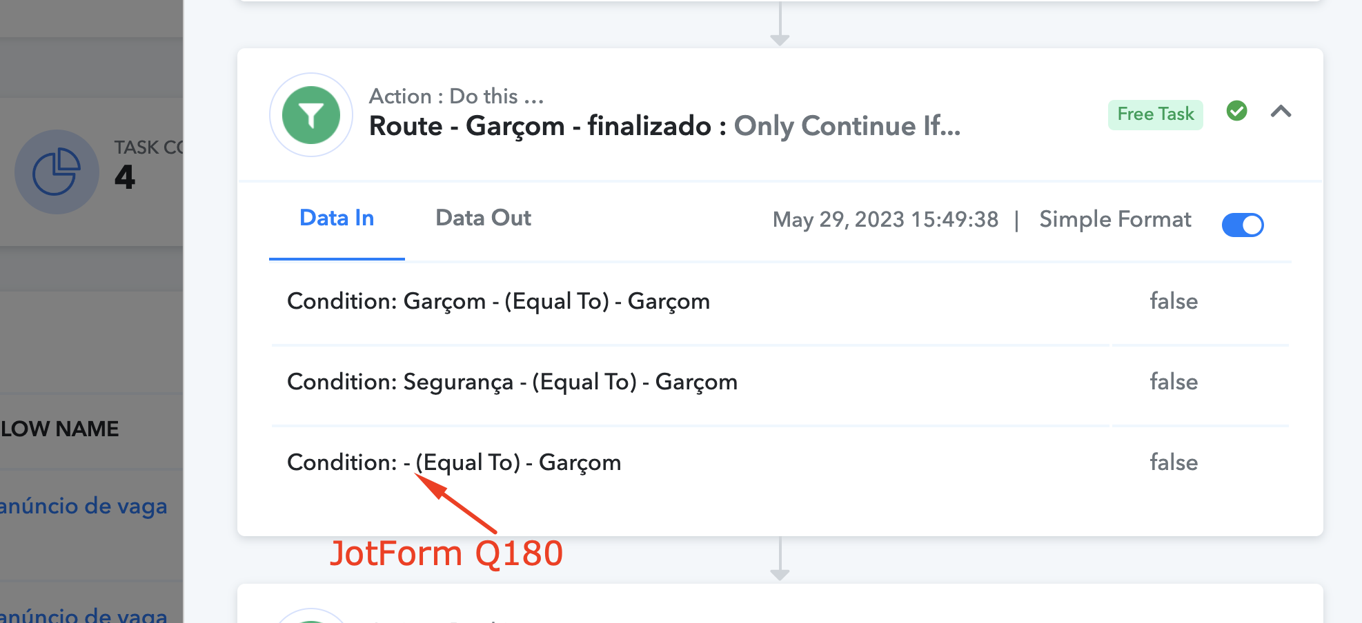This screenshot has width=1362, height=623.
Task: Click the false value of Segurança condition
Action: 1173,382
